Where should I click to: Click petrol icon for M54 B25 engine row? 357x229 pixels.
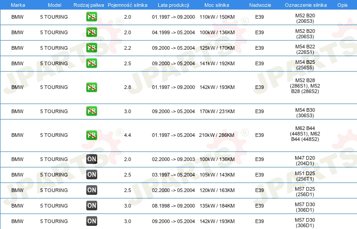(x=91, y=63)
